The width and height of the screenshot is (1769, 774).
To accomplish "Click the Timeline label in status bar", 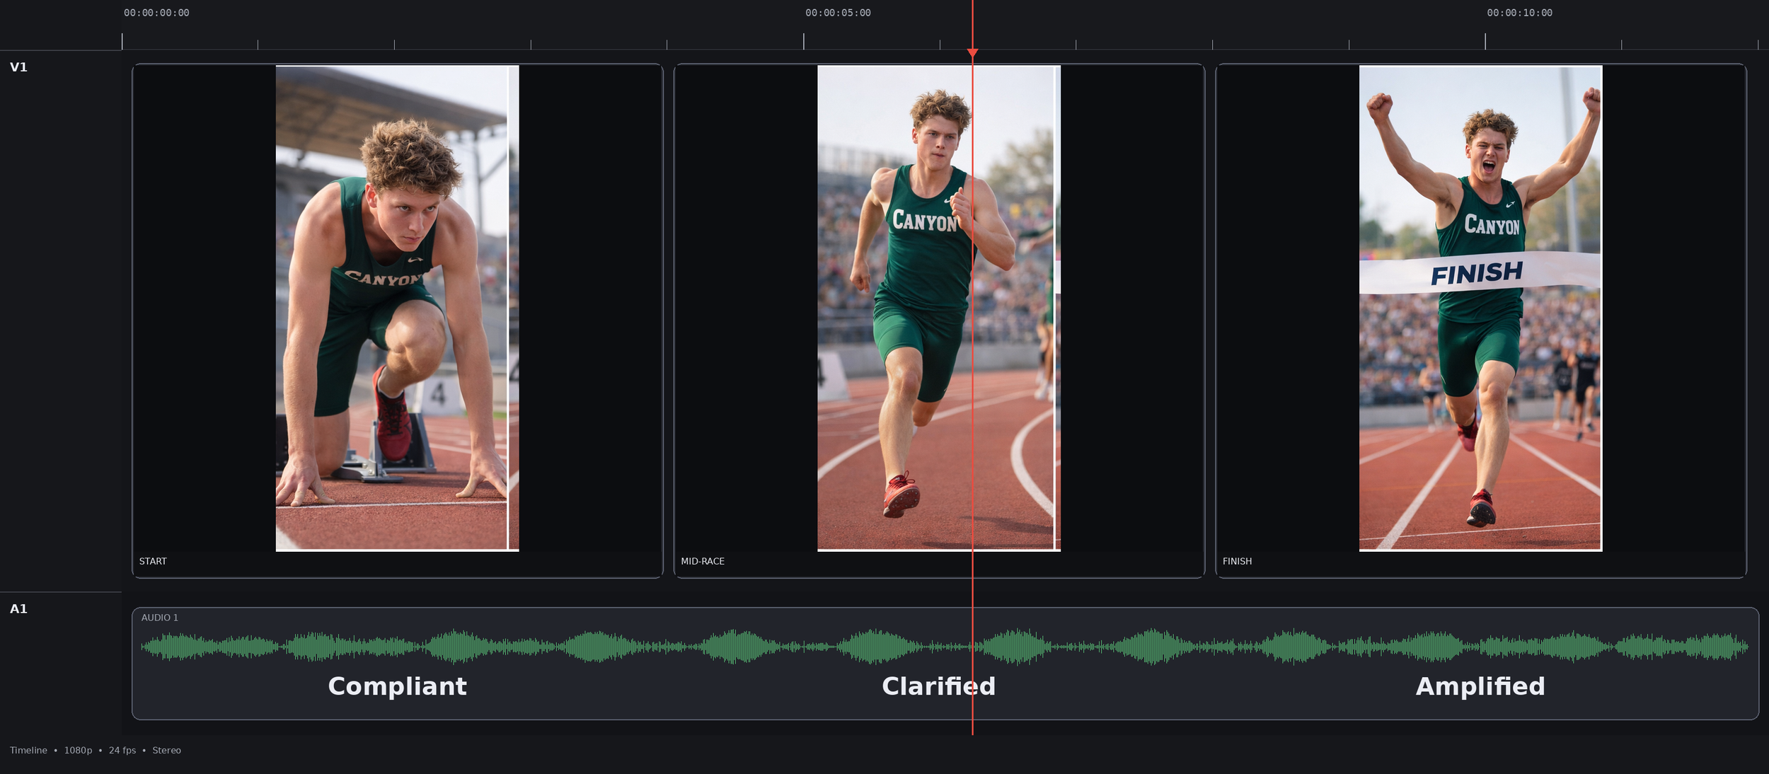I will (28, 750).
